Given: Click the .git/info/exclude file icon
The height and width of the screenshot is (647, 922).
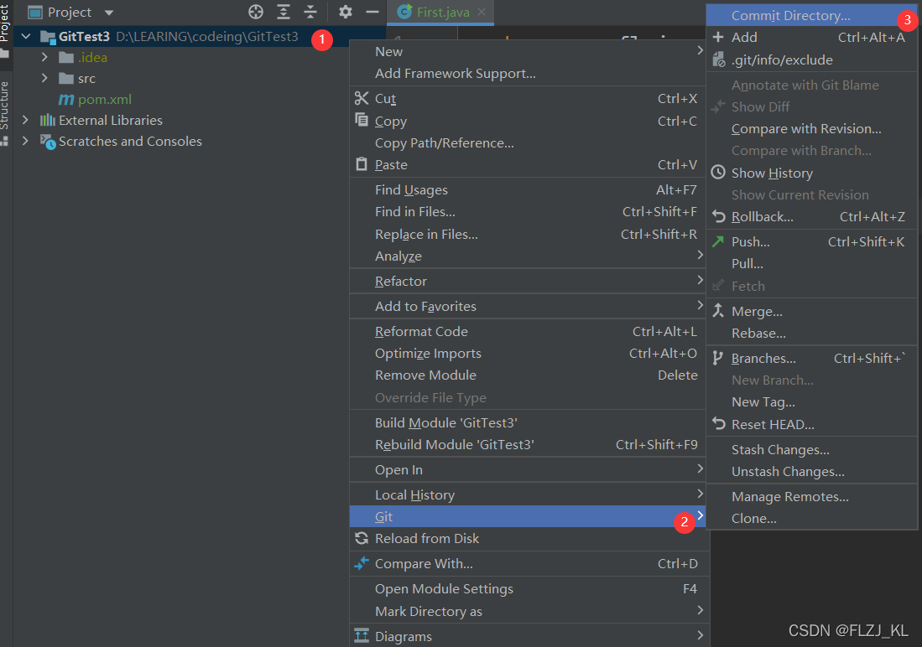Looking at the screenshot, I should point(718,60).
